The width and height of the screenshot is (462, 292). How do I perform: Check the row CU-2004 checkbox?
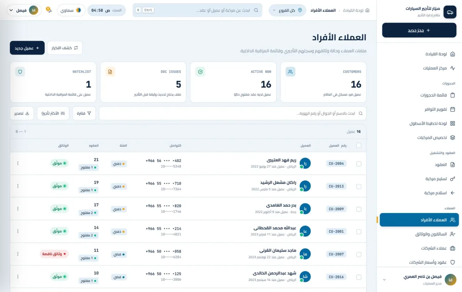[x=359, y=164]
